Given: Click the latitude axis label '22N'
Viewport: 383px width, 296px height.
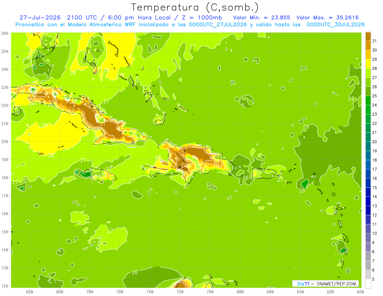Looking at the screenshot, I should 5,105.
